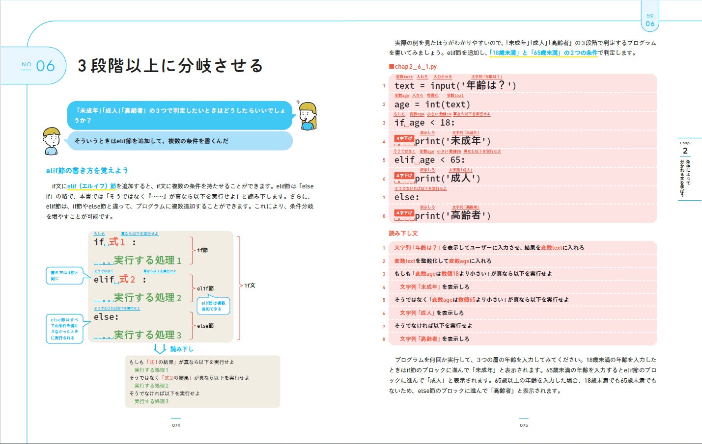Click the girl character illustration with question mark
Screen dimensions: 702x444
[307, 116]
